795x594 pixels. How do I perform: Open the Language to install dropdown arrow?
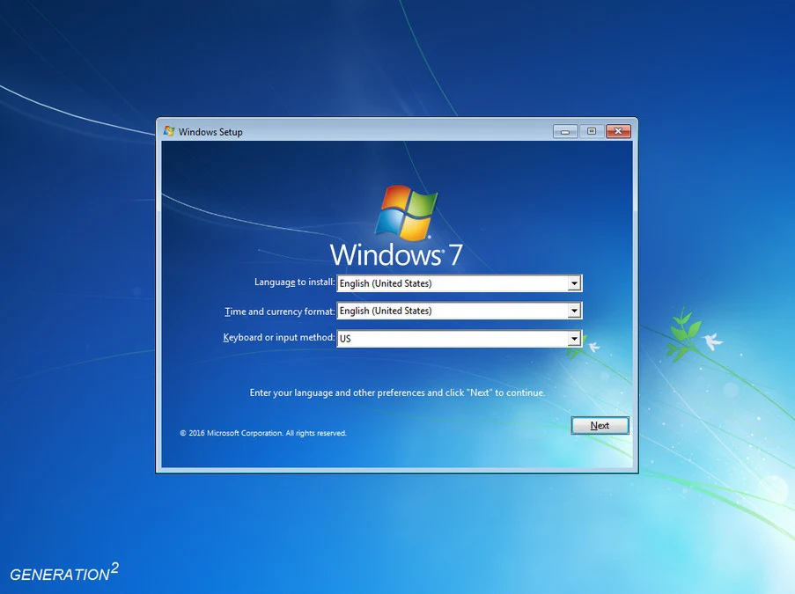click(574, 283)
